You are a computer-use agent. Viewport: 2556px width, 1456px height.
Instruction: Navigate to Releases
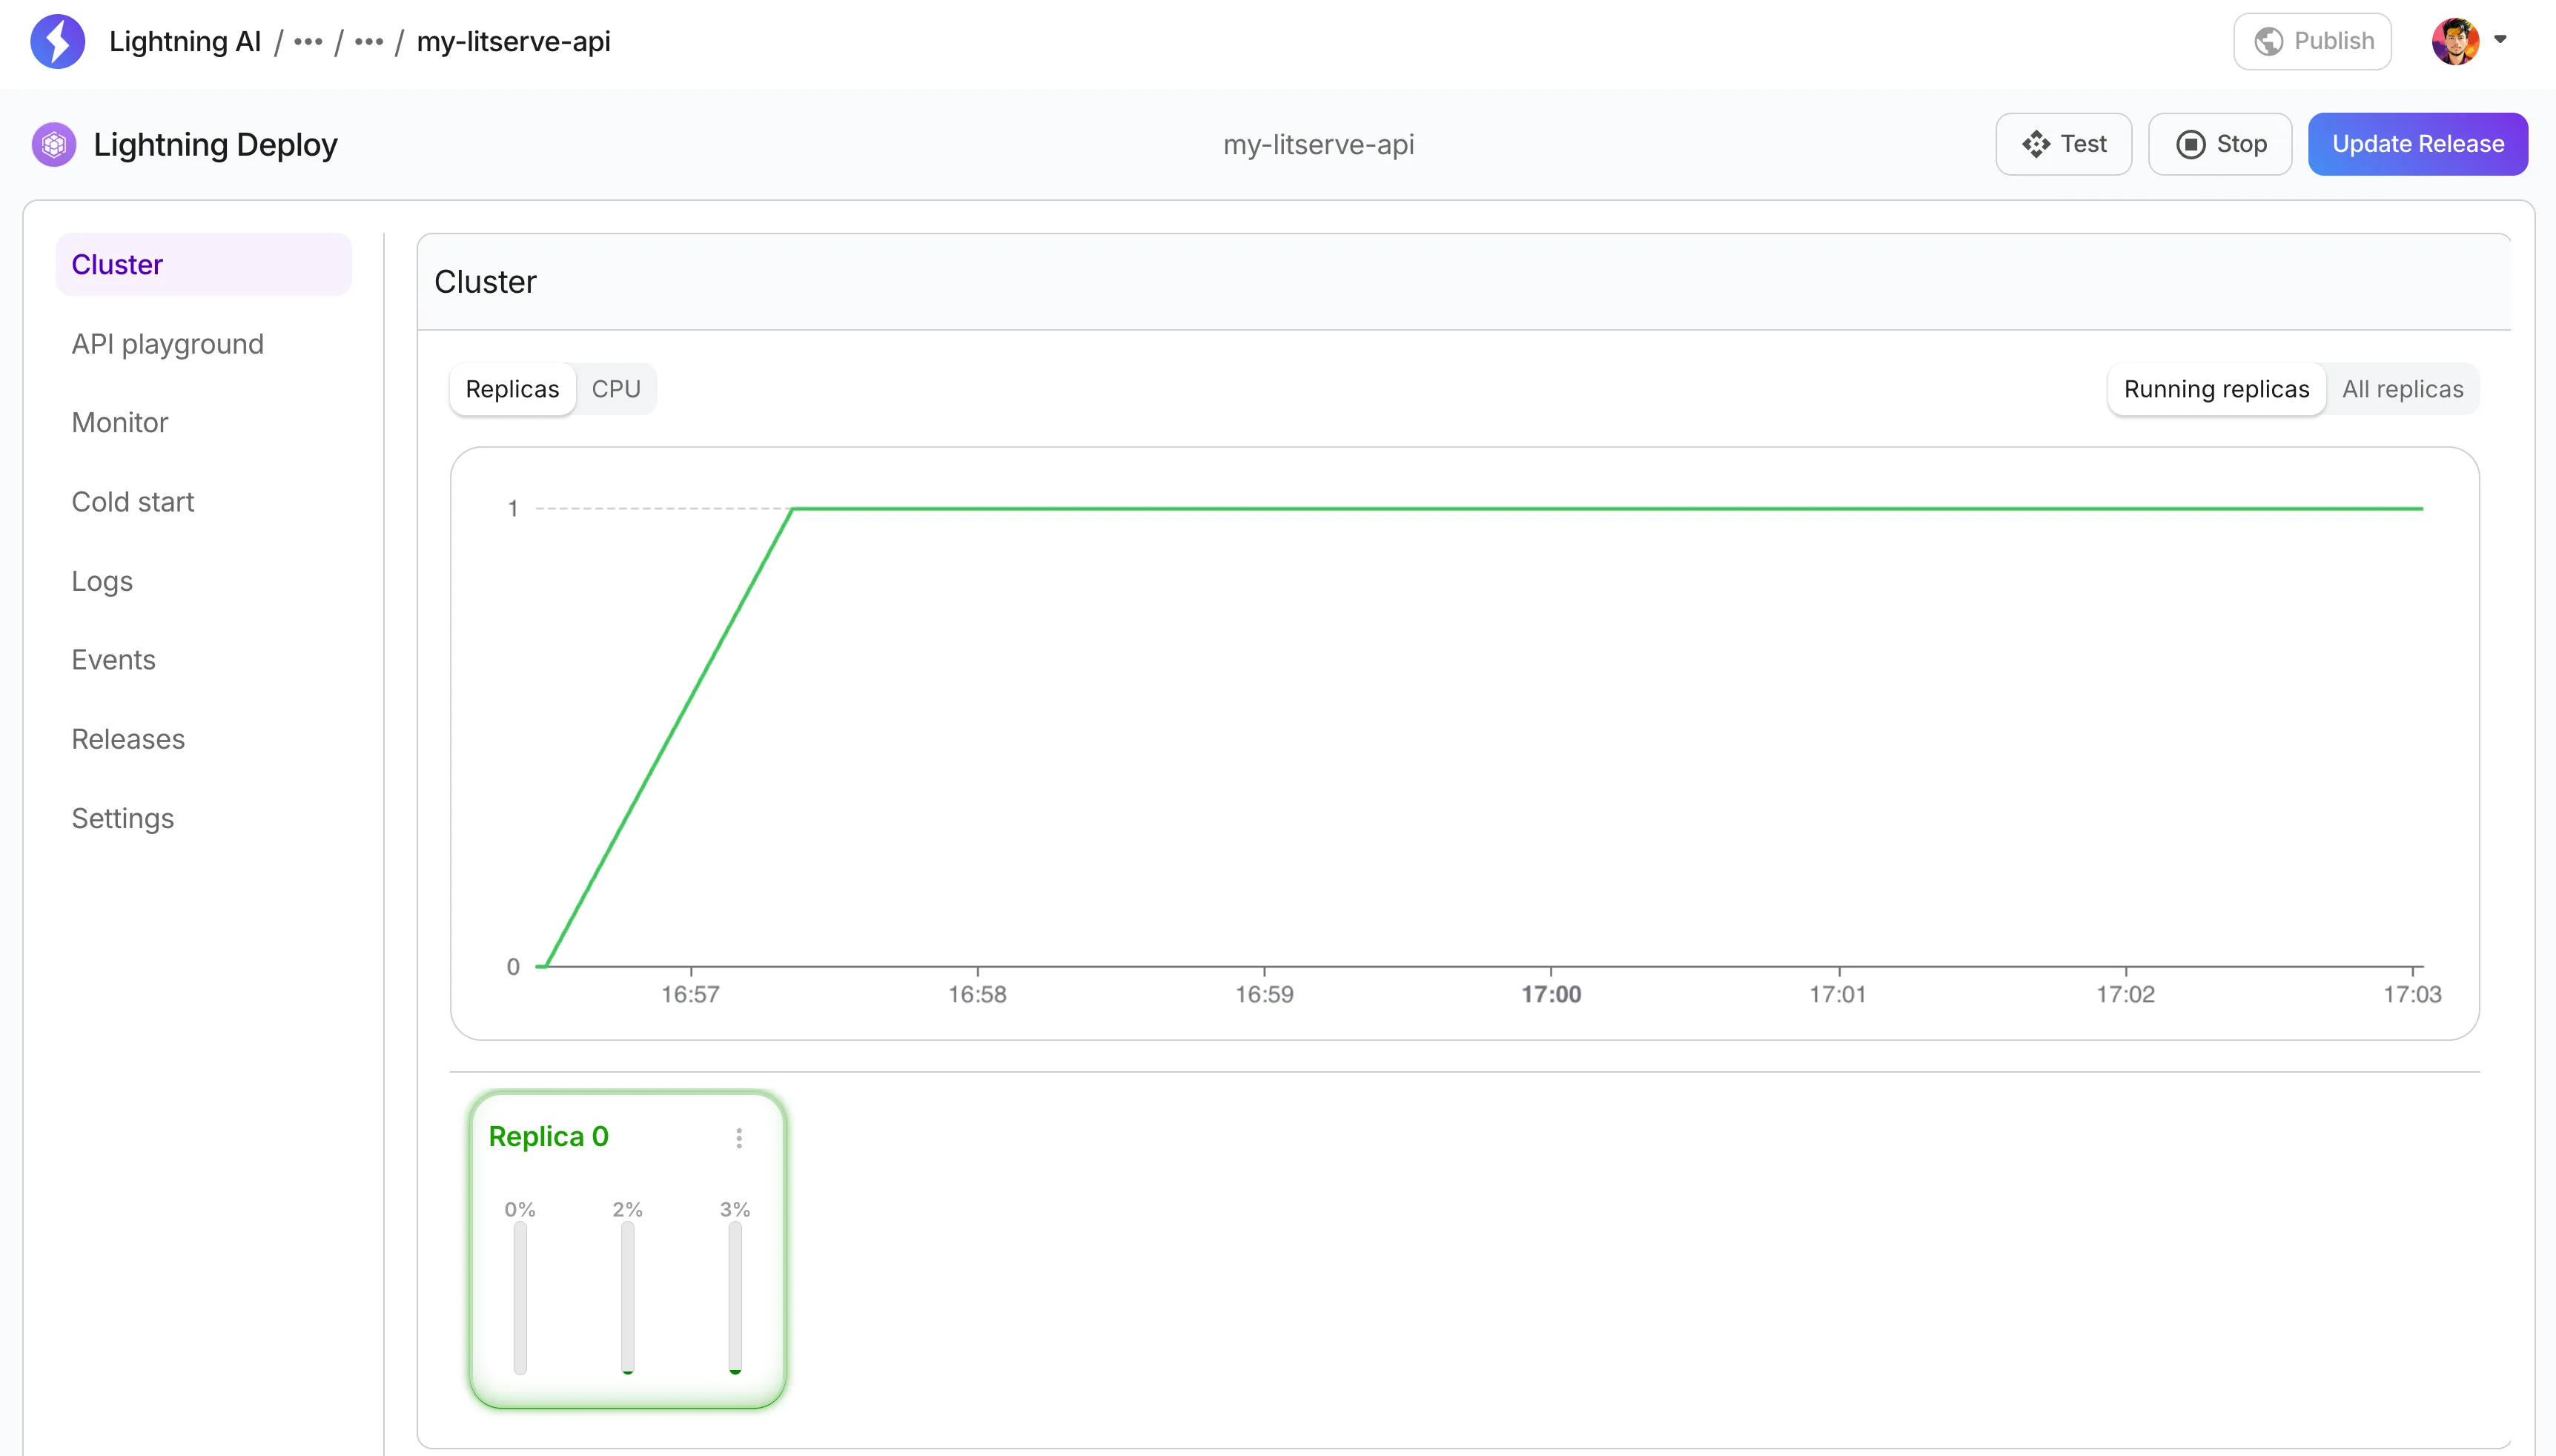128,739
